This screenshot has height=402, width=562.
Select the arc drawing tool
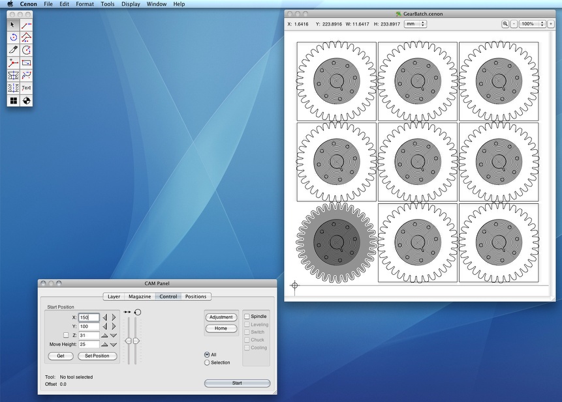tap(26, 50)
